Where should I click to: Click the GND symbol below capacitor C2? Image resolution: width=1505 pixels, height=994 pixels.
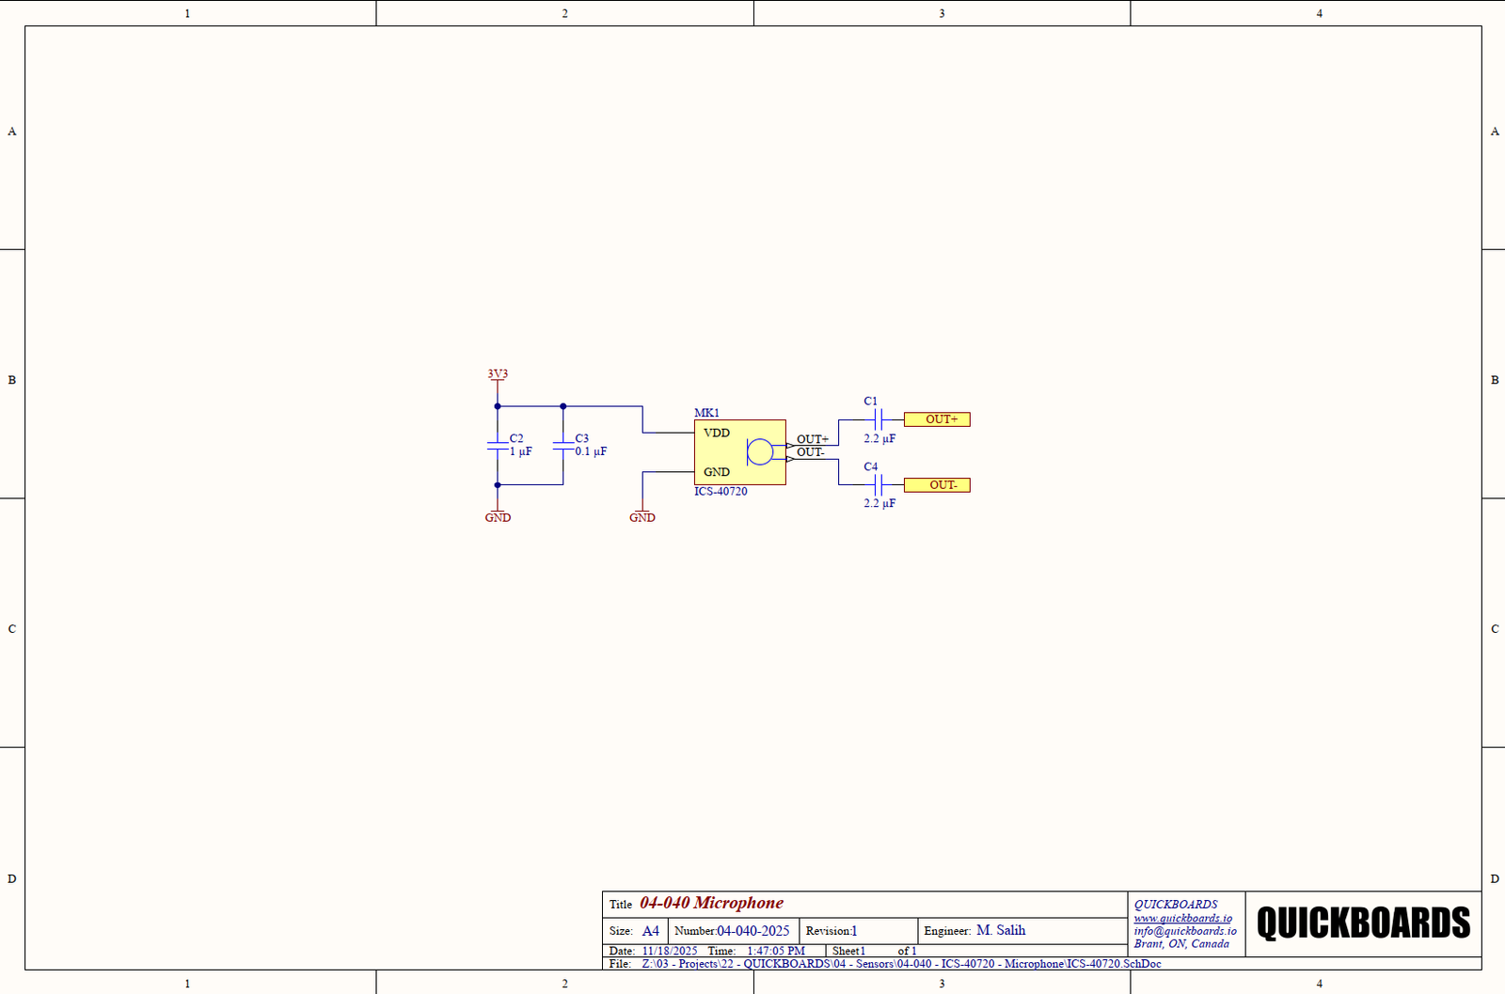[498, 516]
